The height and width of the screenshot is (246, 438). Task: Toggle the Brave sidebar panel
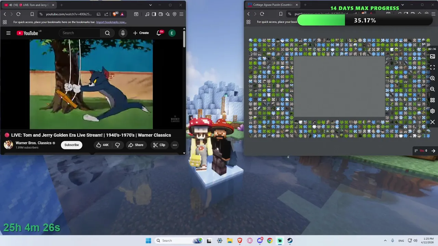tap(154, 14)
